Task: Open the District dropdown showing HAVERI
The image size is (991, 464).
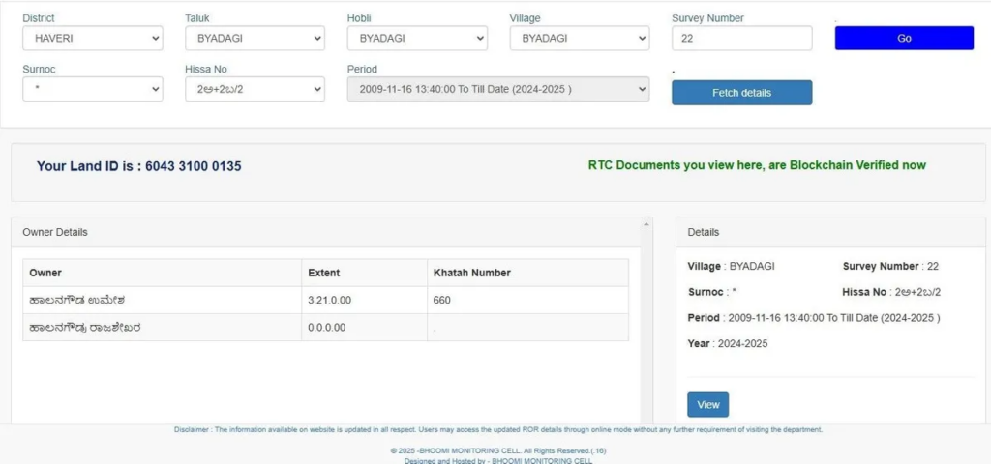Action: coord(92,39)
